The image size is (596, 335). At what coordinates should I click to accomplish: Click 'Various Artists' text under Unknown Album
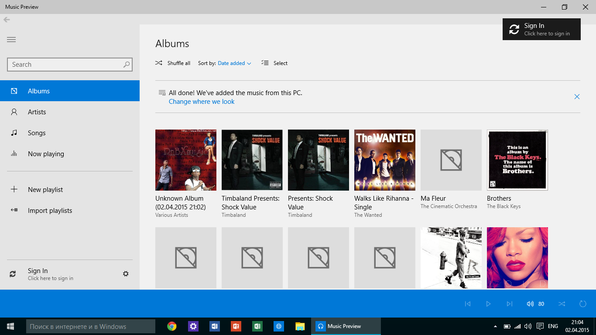pos(171,215)
